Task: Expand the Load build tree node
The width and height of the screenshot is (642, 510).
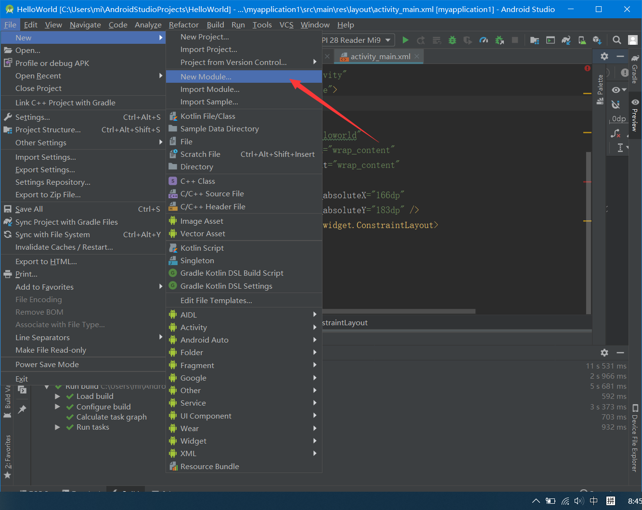Action: pos(57,396)
